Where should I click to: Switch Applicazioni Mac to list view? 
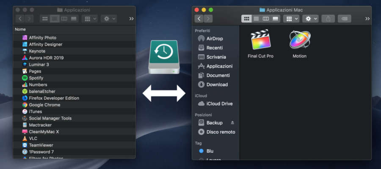pyautogui.click(x=256, y=19)
